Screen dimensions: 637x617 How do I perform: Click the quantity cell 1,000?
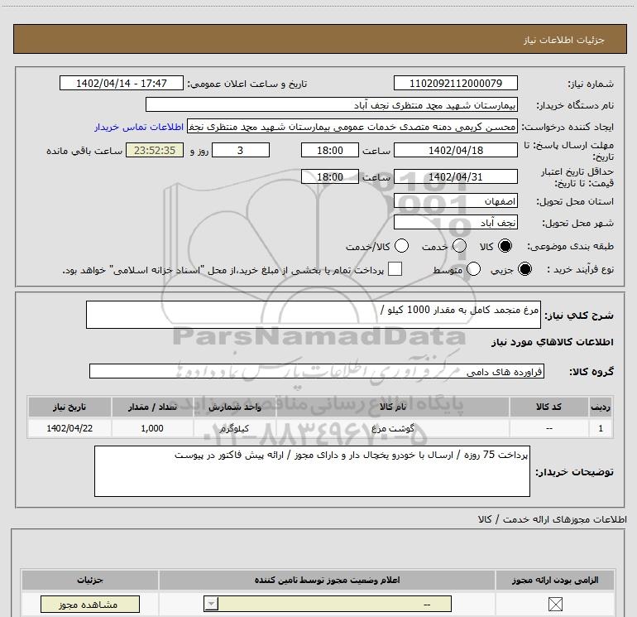(x=152, y=428)
